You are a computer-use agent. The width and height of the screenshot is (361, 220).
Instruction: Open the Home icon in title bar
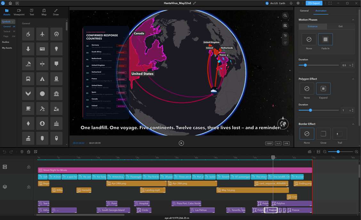coord(10,3)
